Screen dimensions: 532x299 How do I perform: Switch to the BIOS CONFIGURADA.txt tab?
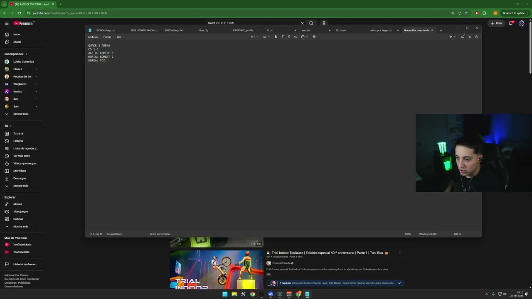[144, 30]
